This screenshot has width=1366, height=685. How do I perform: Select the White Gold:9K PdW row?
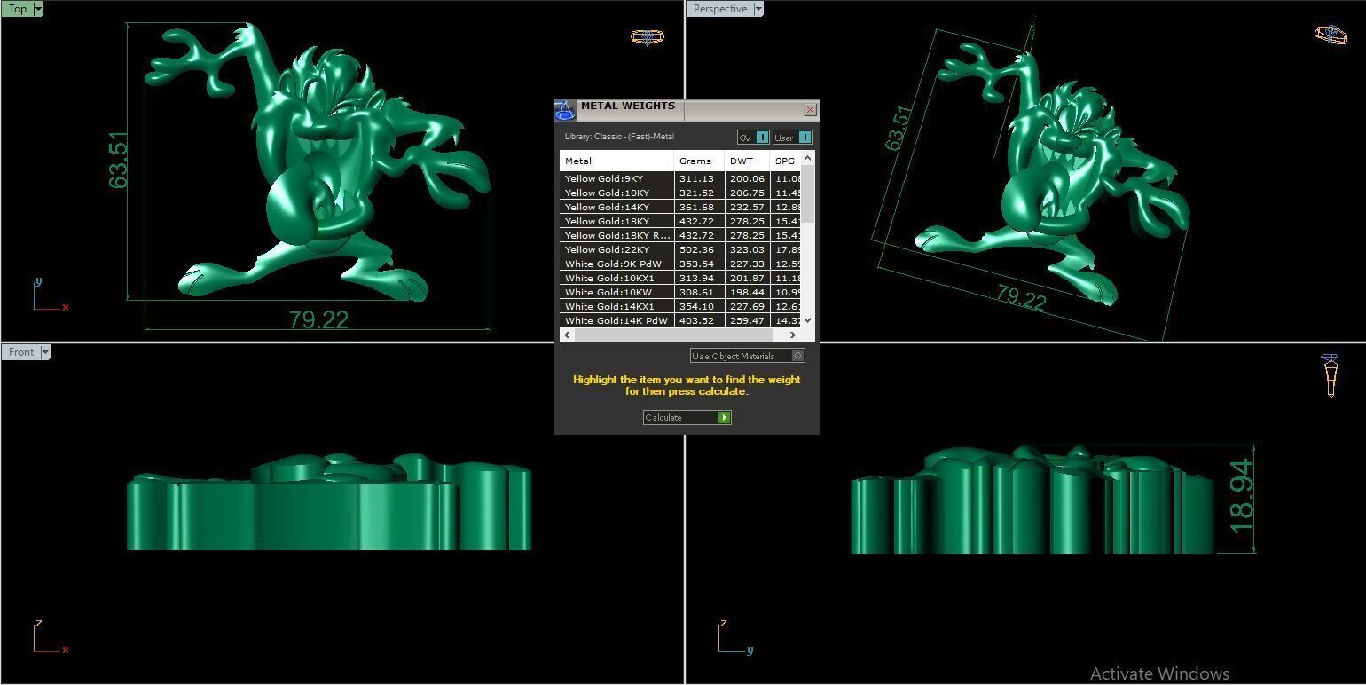[x=680, y=264]
